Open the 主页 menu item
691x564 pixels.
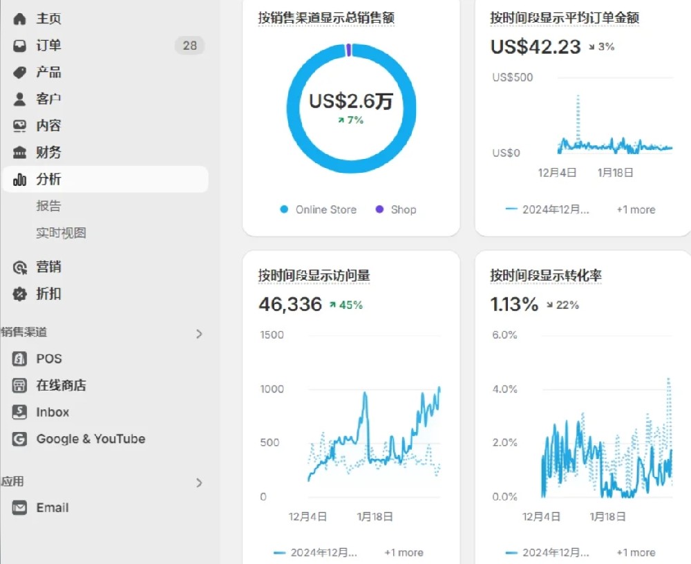tap(49, 19)
